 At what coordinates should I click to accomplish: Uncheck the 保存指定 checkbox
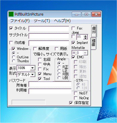(71, 103)
